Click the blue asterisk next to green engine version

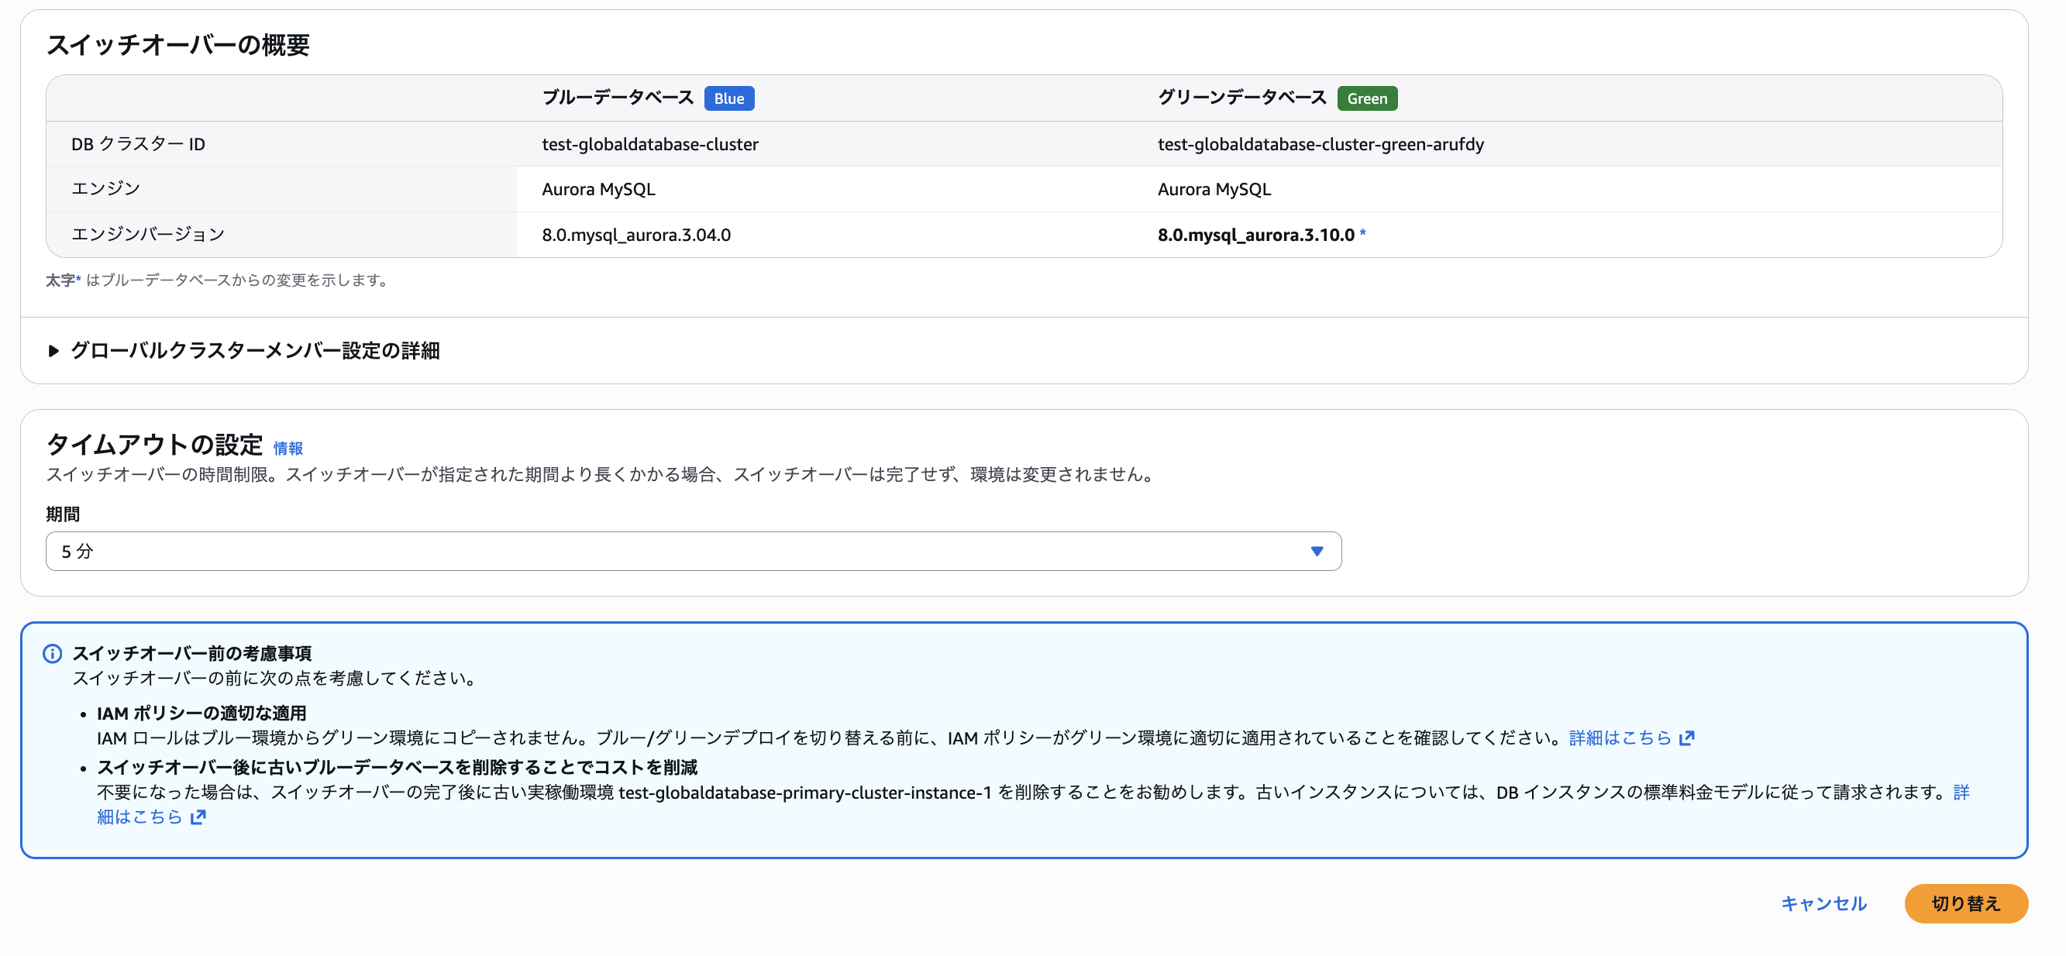click(1362, 233)
